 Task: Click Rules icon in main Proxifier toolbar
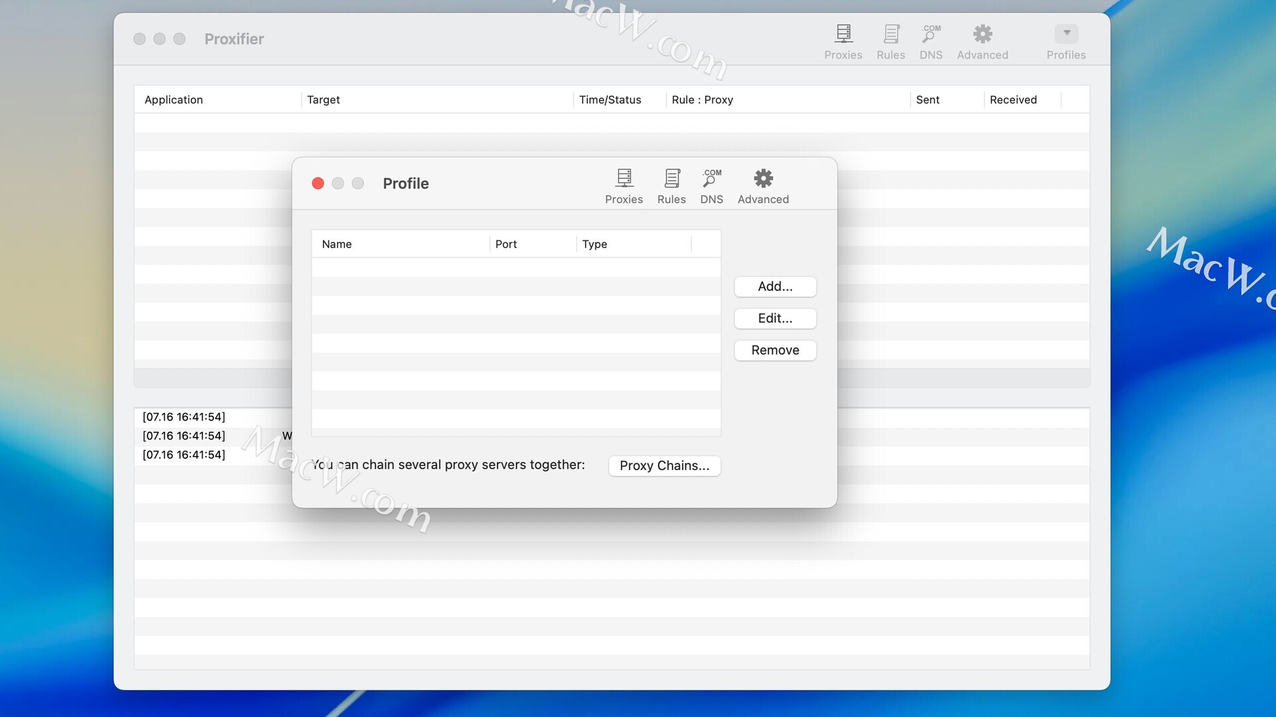pos(891,41)
